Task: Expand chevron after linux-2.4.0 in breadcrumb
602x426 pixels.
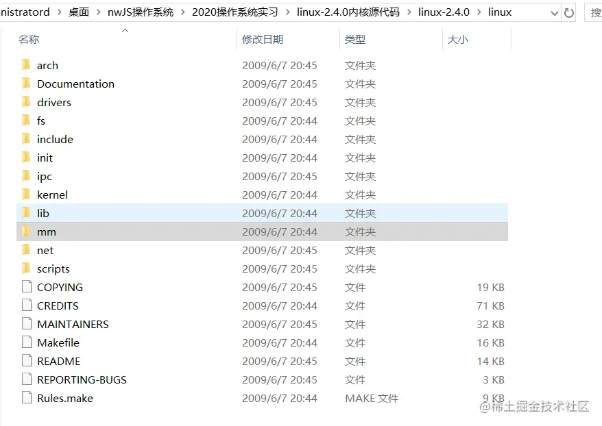Action: tap(479, 12)
